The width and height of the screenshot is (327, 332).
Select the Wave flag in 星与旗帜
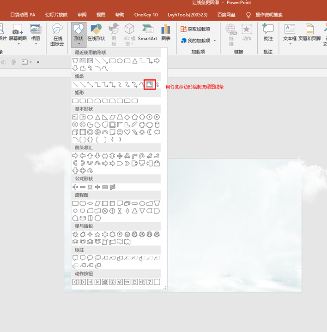pos(120,242)
